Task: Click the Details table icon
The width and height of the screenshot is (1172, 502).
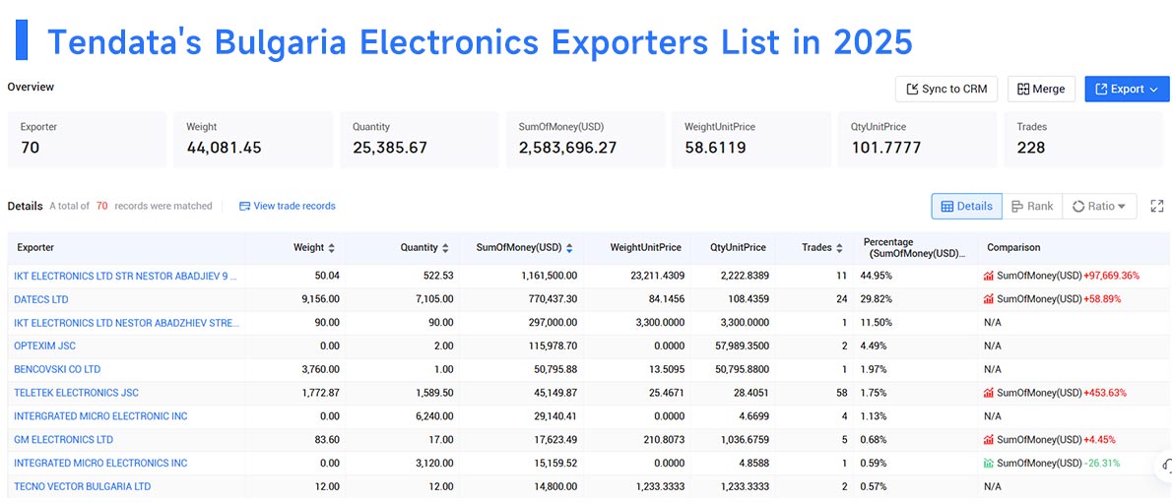Action: point(946,206)
